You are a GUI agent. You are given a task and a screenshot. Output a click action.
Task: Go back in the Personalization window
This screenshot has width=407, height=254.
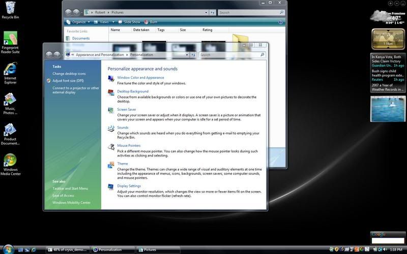(49, 55)
